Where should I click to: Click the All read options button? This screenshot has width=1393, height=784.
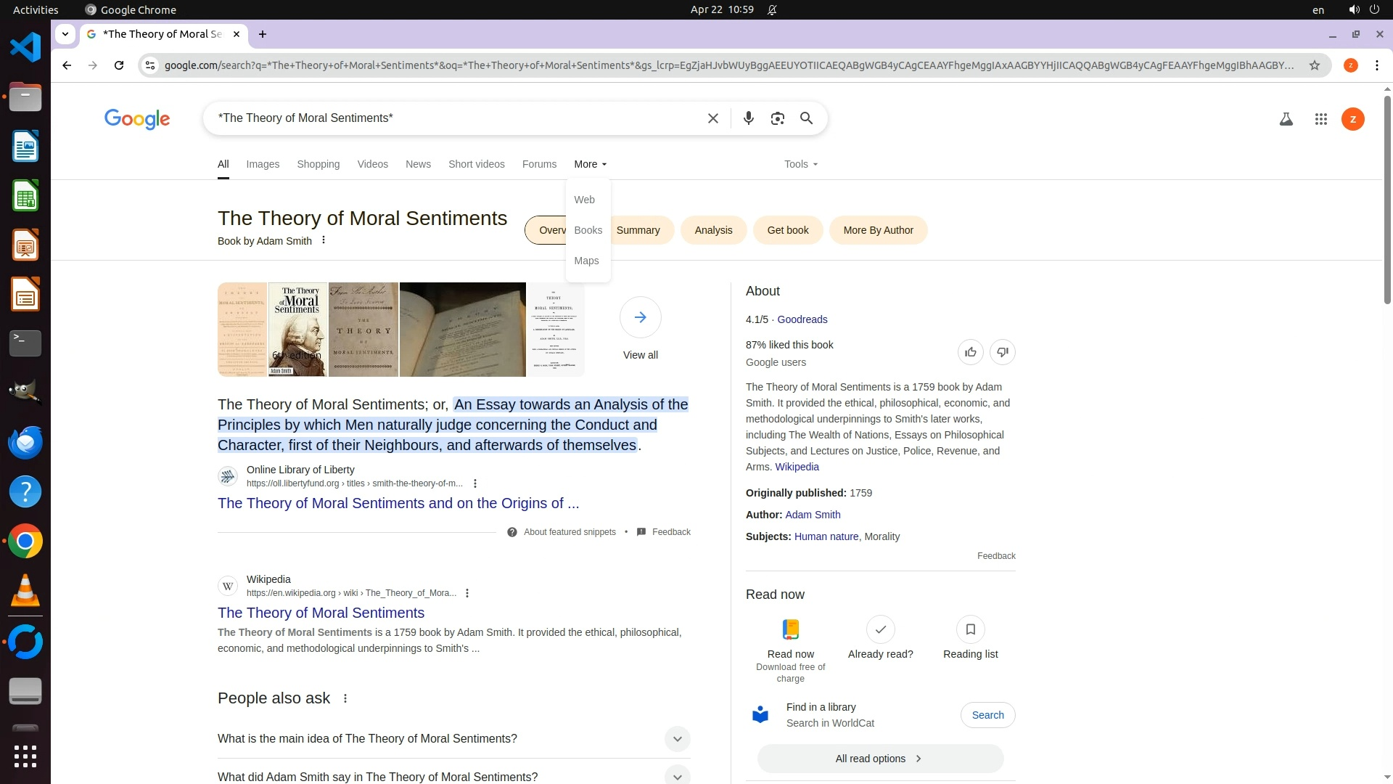[879, 759]
